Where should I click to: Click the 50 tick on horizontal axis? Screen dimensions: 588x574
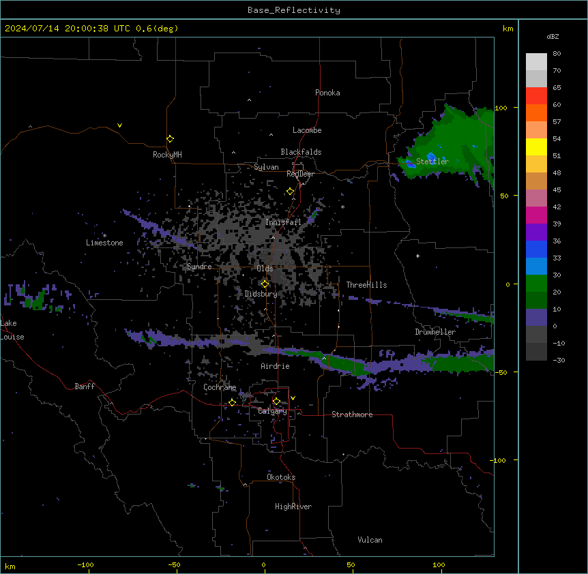tap(350, 564)
